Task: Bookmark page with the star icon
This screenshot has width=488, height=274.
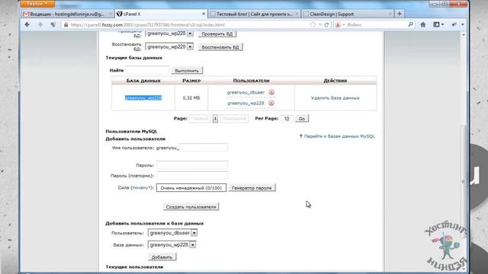Action: coord(313,25)
